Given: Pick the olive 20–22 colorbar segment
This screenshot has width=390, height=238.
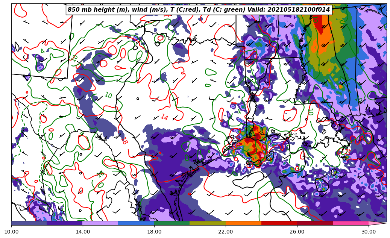Looking at the screenshot, I should pyautogui.click(x=208, y=223).
